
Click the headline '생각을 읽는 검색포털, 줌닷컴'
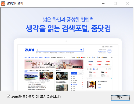tap(68, 28)
